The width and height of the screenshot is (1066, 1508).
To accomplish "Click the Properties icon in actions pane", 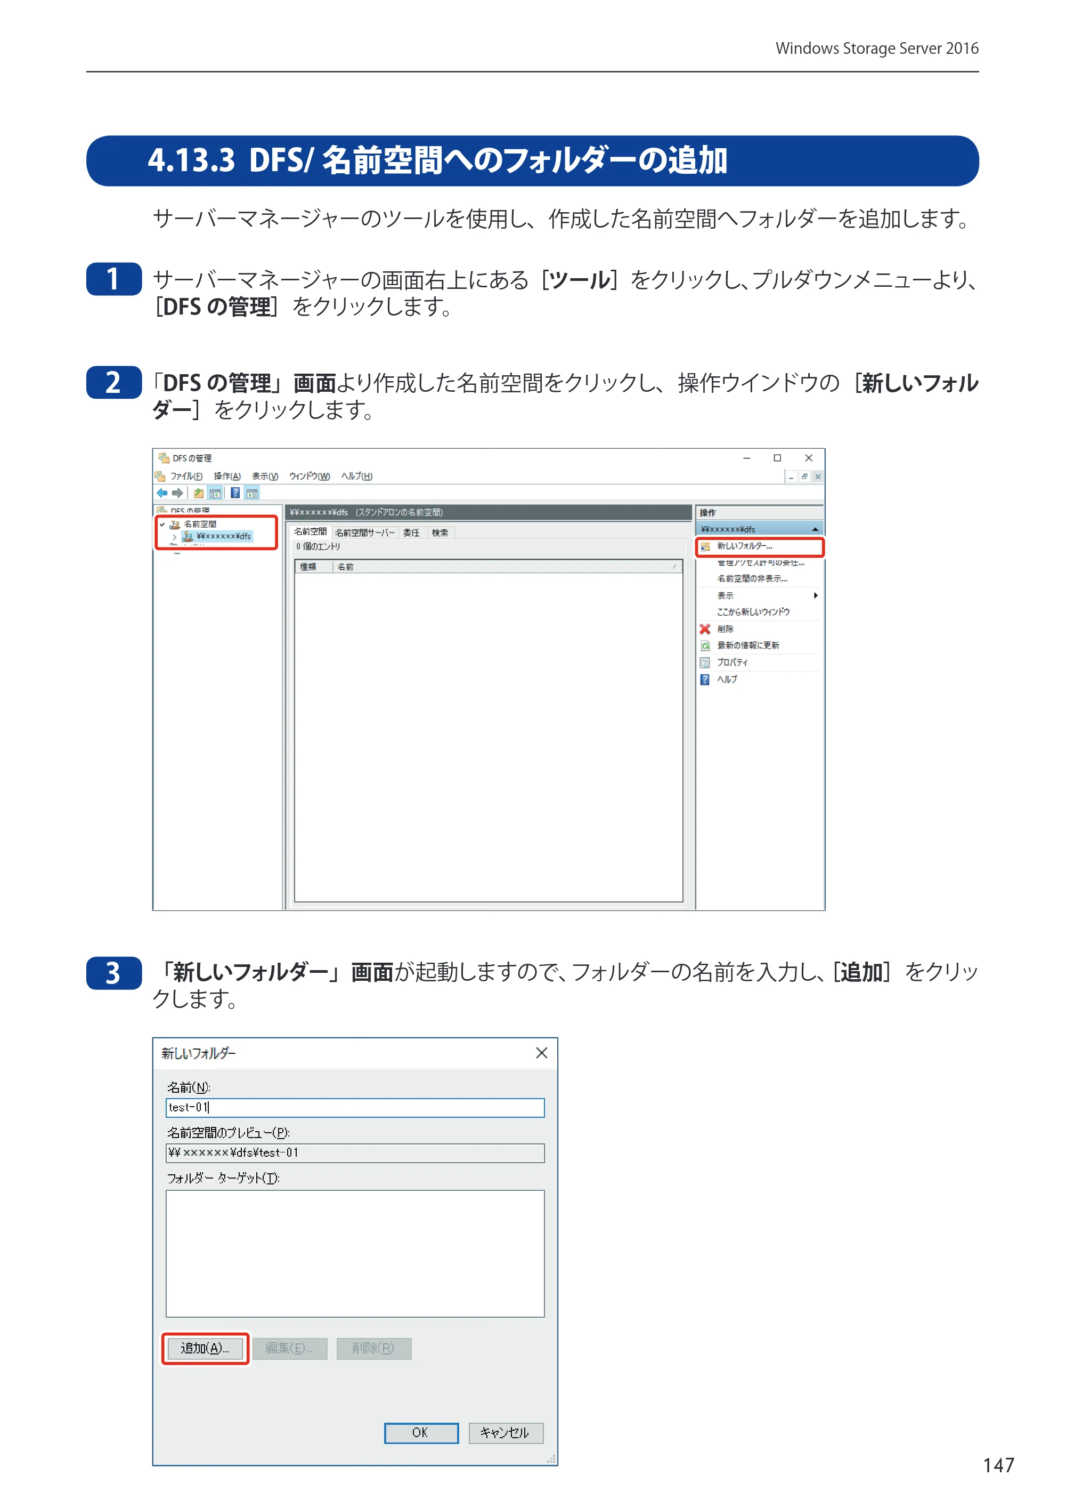I will (x=705, y=663).
